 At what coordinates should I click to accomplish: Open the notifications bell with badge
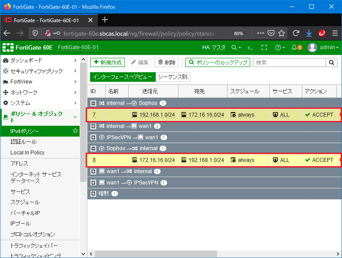tap(297, 47)
